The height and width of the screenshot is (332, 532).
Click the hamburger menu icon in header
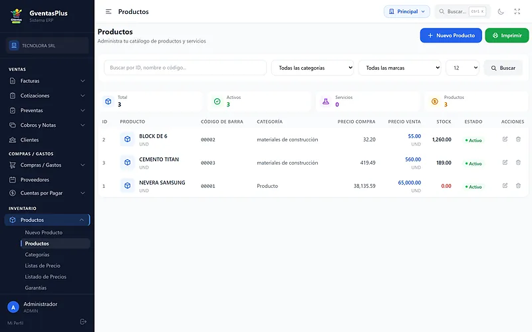coord(108,11)
